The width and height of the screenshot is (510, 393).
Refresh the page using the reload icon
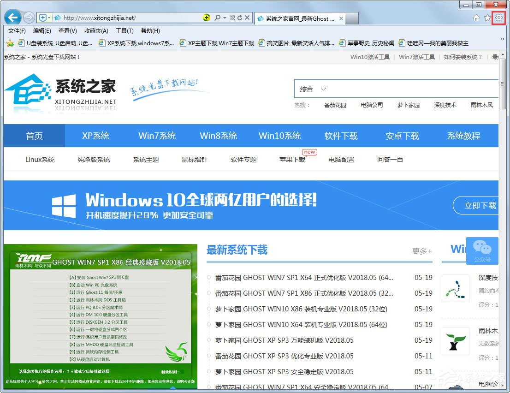pos(240,18)
